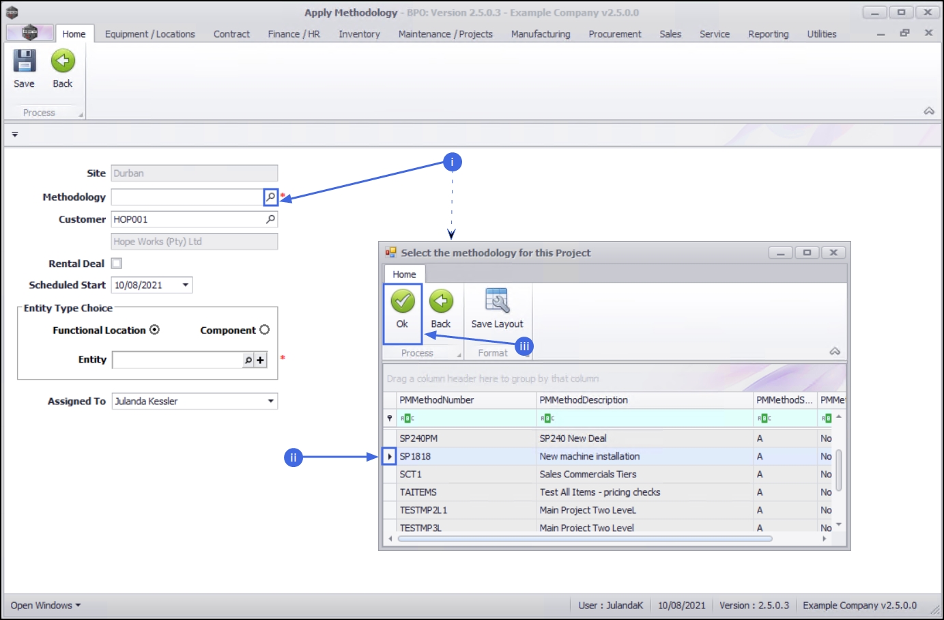
Task: Click Back in methodology dialog
Action: (x=441, y=301)
